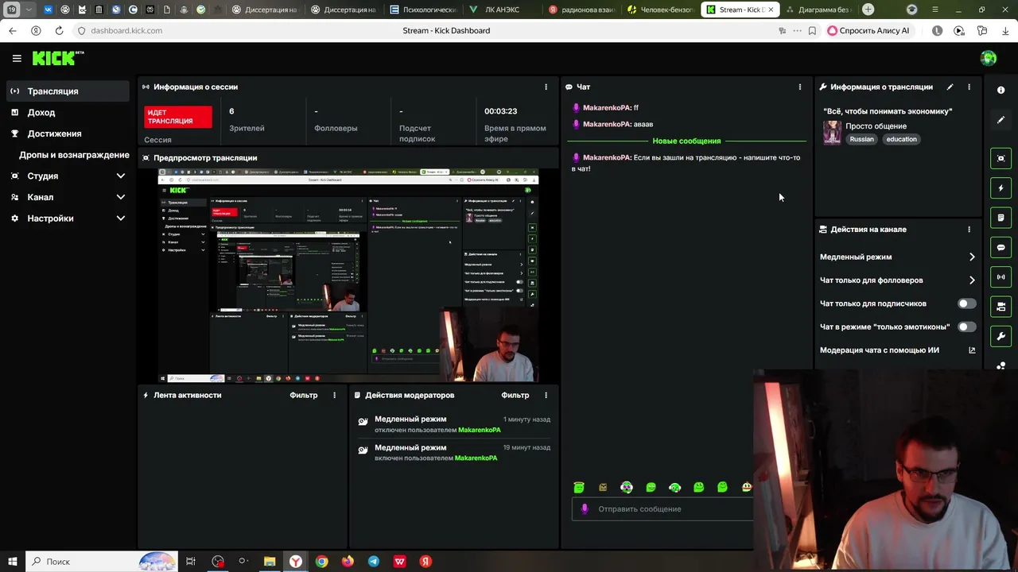
Task: Toggle Чат только для подписчиков switch
Action: tap(966, 303)
